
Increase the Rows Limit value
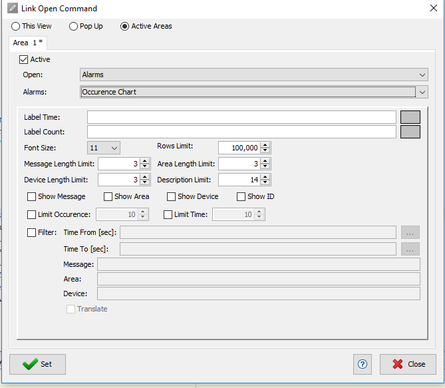tap(265, 145)
